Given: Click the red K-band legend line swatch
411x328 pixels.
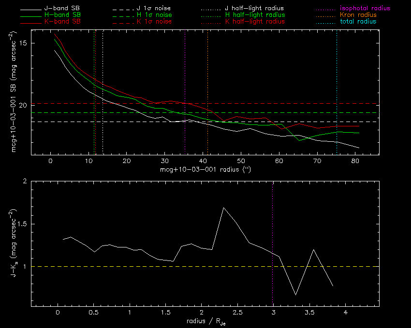Looking at the screenshot, I should 31,23.
